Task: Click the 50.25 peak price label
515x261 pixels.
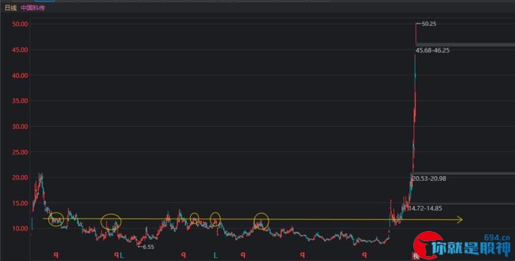Action: [x=429, y=24]
